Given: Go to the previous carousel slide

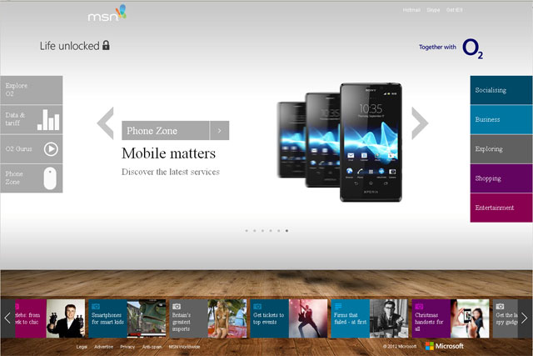Looking at the screenshot, I should (105, 123).
